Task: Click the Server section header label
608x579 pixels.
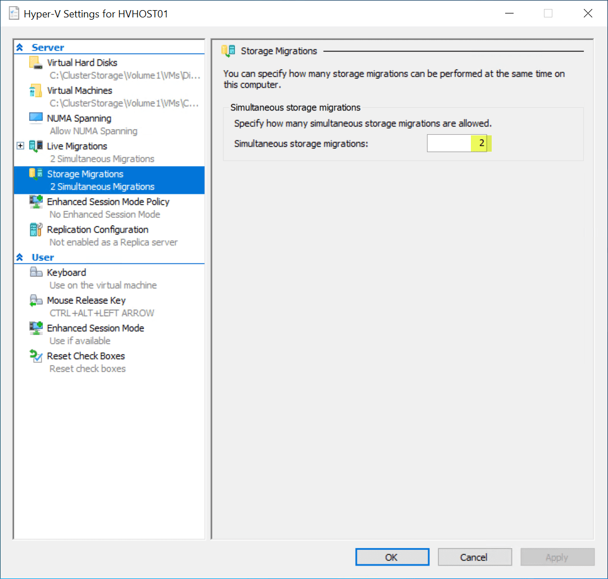Action: click(x=48, y=47)
